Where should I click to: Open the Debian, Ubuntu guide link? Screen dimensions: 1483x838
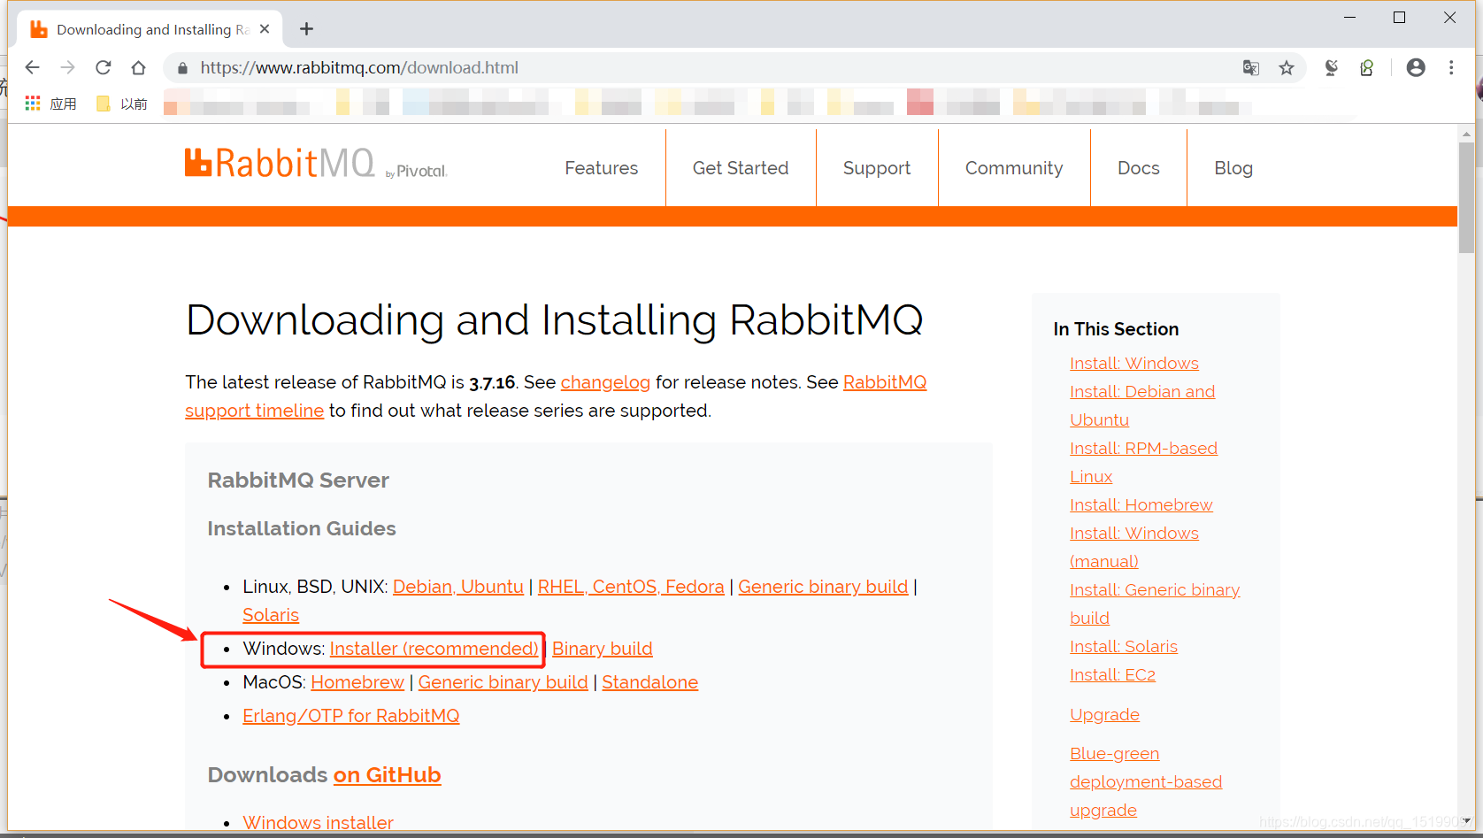tap(458, 587)
